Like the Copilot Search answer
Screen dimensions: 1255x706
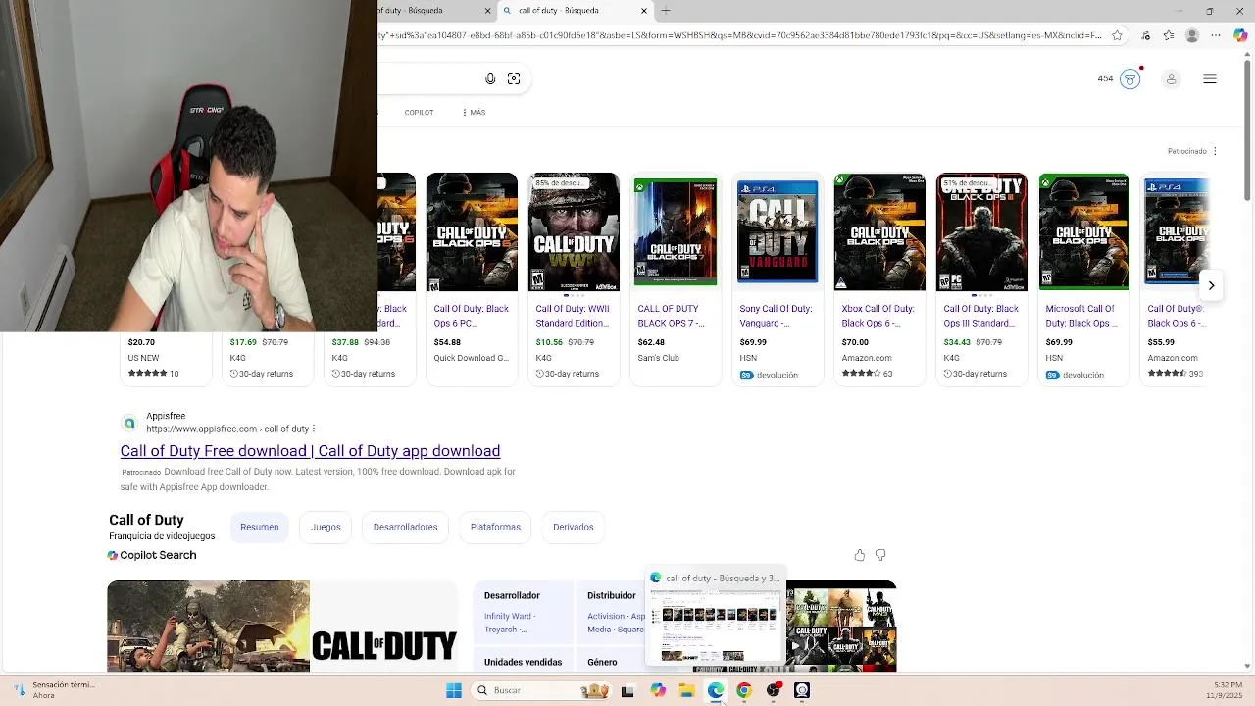pyautogui.click(x=860, y=555)
